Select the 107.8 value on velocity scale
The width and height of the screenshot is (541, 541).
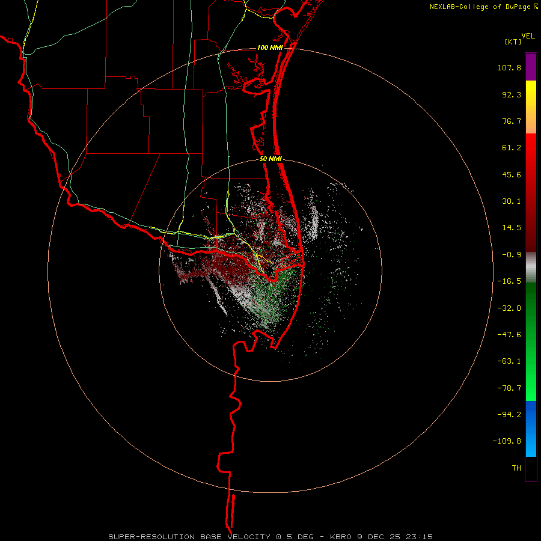point(509,67)
